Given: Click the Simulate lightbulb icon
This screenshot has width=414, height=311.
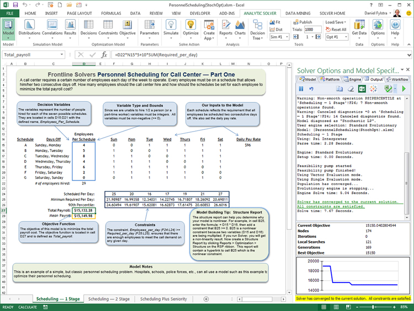Looking at the screenshot, I should (171, 25).
